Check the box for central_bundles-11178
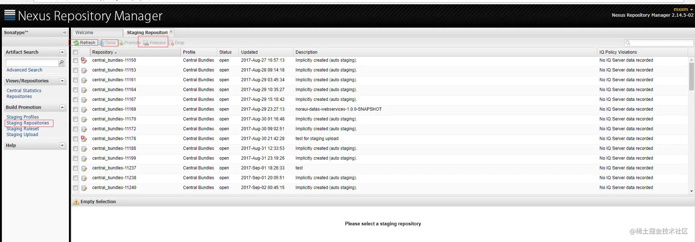The image size is (695, 242). (x=76, y=139)
